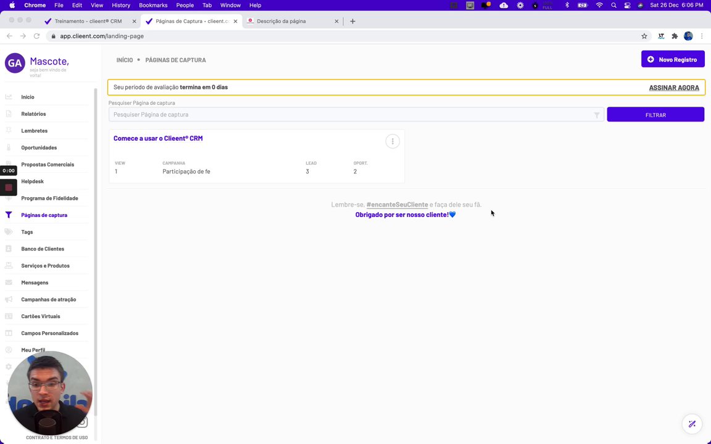Click the Instagram icon beside the webcam bubble
Screen dimensions: 711x444
click(x=83, y=422)
